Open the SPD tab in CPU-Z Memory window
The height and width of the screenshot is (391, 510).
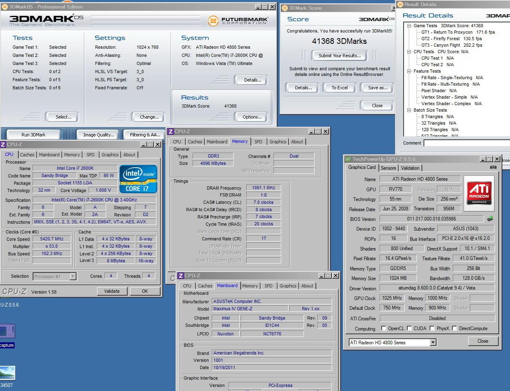[x=258, y=142]
